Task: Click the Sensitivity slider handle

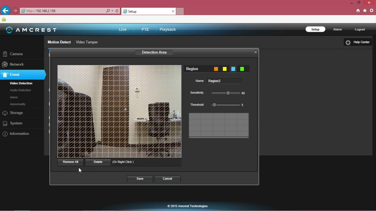Action: [228, 93]
